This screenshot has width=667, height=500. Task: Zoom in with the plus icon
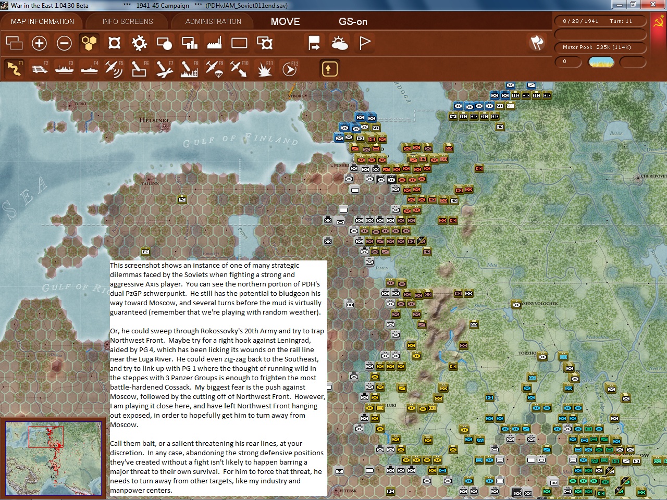click(39, 43)
